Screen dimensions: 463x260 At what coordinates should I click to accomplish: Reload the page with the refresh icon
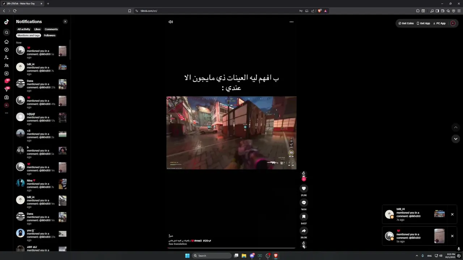click(15, 11)
